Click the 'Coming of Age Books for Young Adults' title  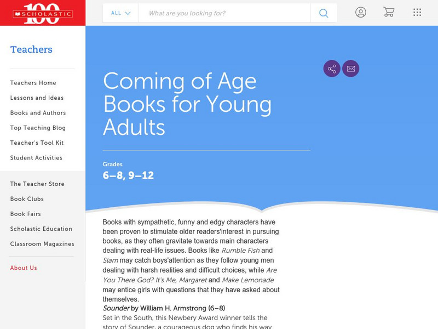(x=187, y=104)
